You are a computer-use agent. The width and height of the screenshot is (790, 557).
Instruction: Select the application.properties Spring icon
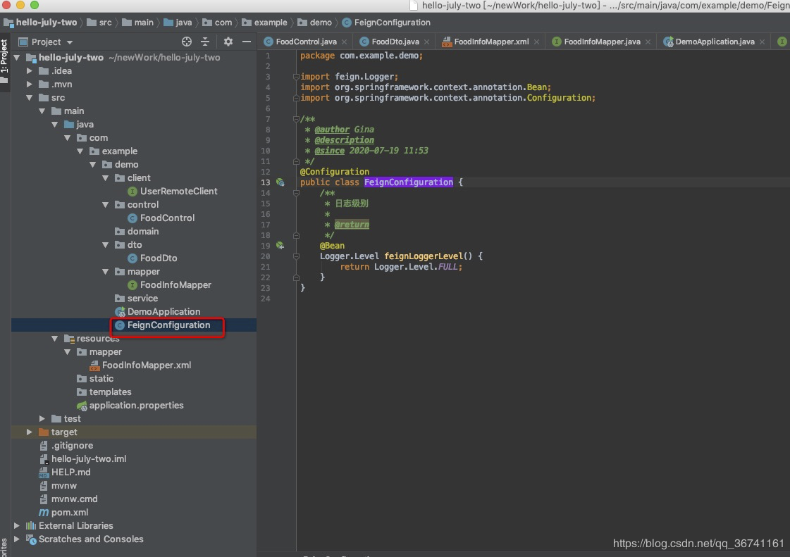coord(82,406)
